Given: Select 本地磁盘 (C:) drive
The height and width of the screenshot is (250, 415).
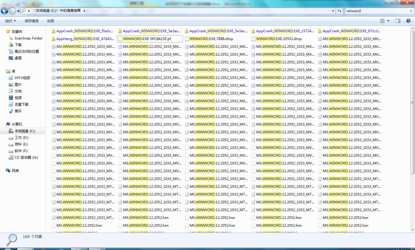Looking at the screenshot, I should tap(23, 131).
